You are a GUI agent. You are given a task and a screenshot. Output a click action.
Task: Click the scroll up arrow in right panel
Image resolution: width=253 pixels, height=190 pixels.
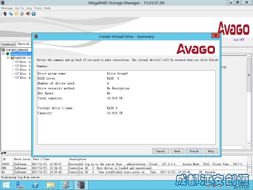click(249, 56)
